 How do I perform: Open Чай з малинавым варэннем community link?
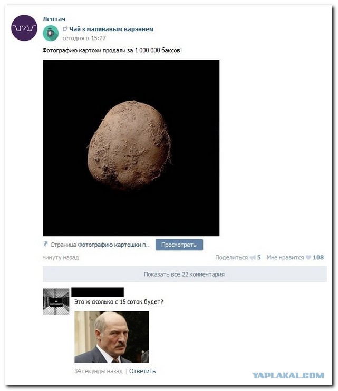coord(111,29)
